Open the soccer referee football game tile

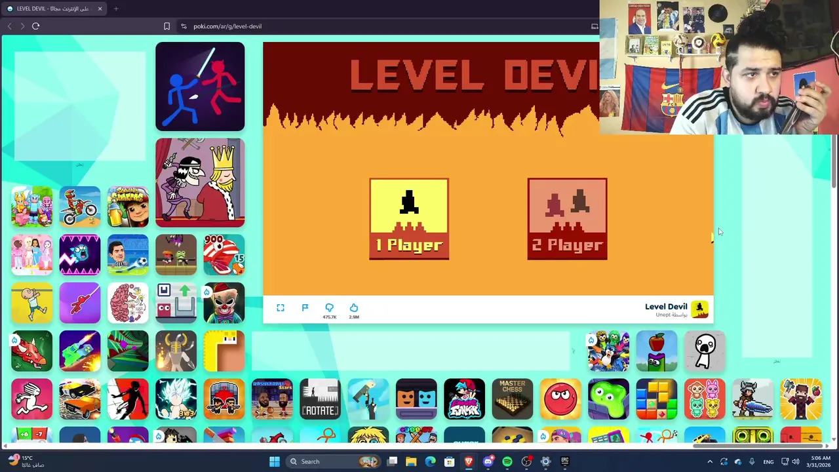[128, 254]
